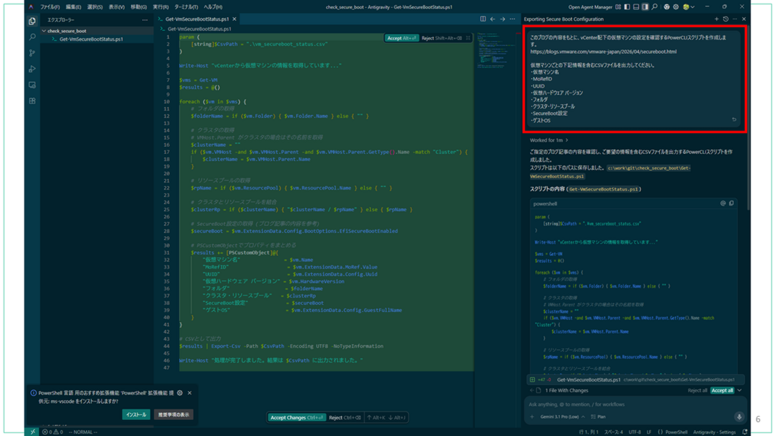The height and width of the screenshot is (436, 775).
Task: Open the 表示(V) menu
Action: pyautogui.click(x=117, y=7)
